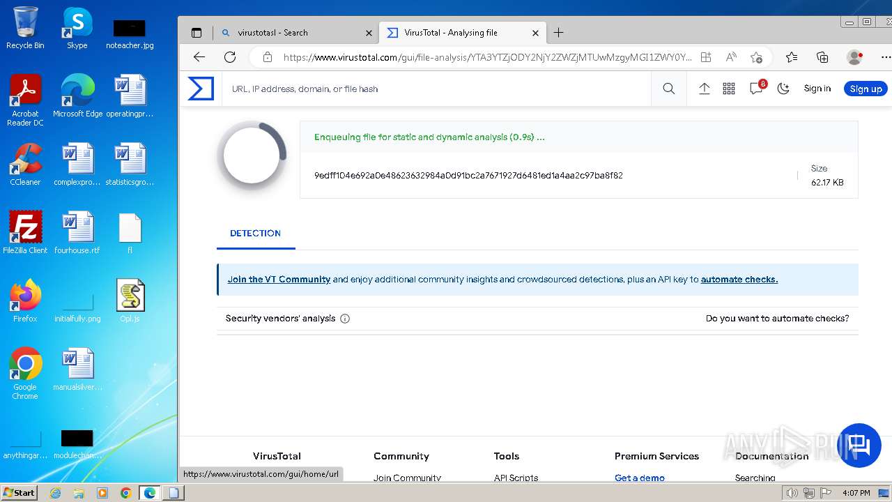Open the chat bubble button

coord(859,445)
